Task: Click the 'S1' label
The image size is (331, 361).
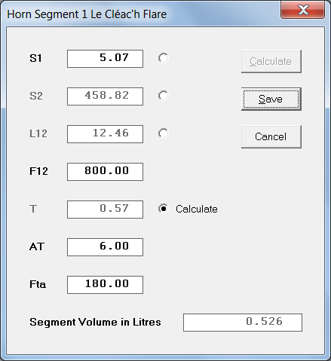Action: click(x=35, y=58)
